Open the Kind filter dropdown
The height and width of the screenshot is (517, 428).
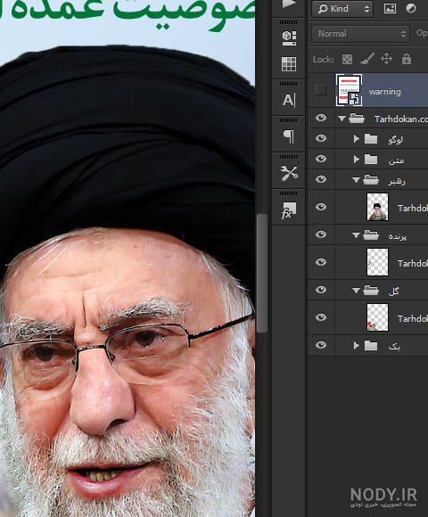pyautogui.click(x=342, y=9)
